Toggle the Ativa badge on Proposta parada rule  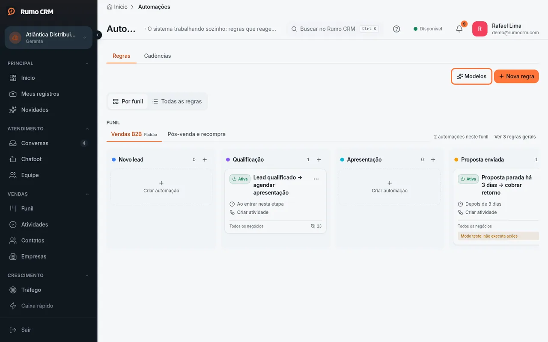click(x=468, y=179)
